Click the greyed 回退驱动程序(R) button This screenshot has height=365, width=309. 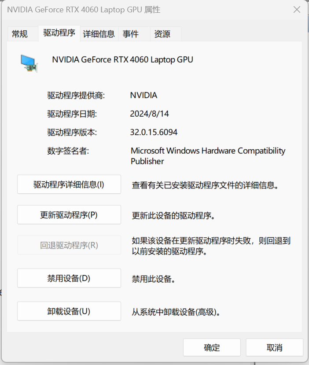69,245
